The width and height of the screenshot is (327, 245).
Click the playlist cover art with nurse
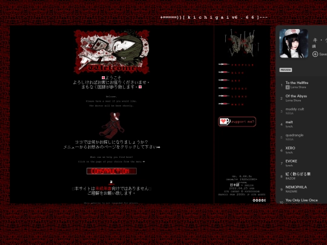coord(294,44)
